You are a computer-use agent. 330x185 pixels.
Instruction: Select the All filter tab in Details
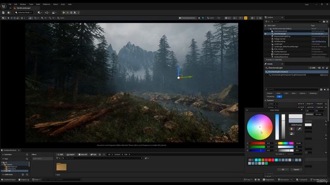[x=279, y=97]
